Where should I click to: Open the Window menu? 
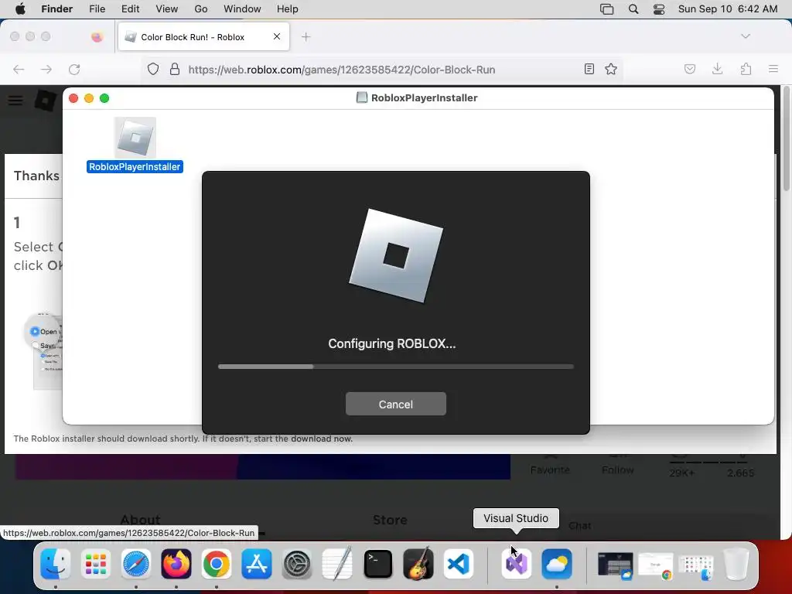click(x=242, y=9)
